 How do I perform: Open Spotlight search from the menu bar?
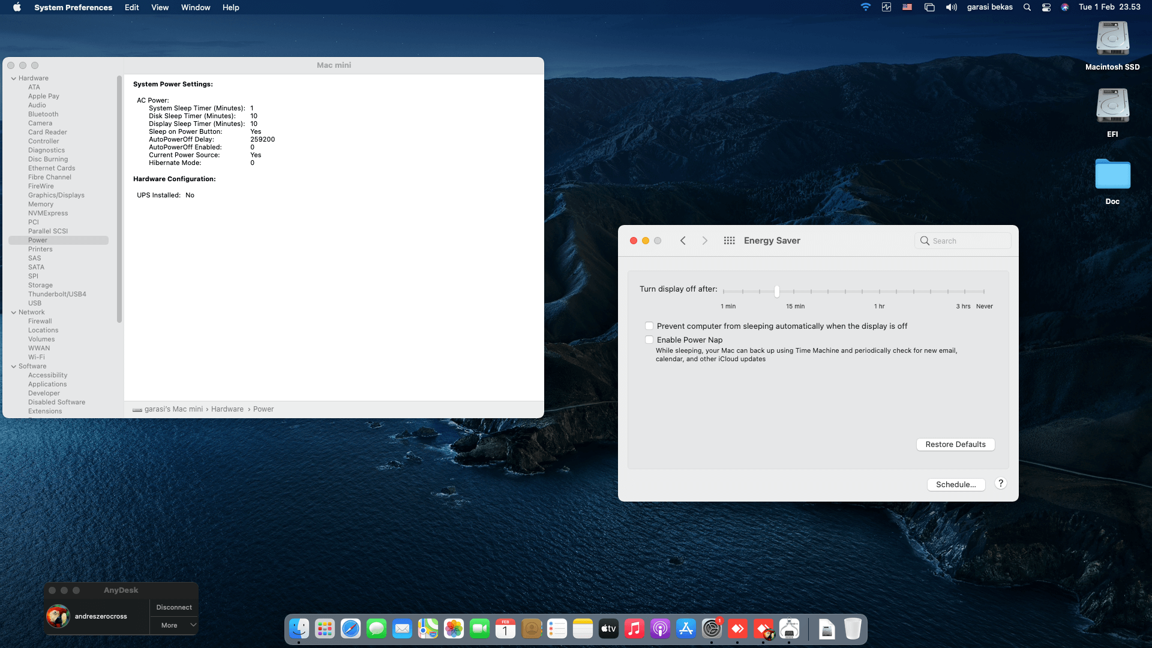point(1027,7)
